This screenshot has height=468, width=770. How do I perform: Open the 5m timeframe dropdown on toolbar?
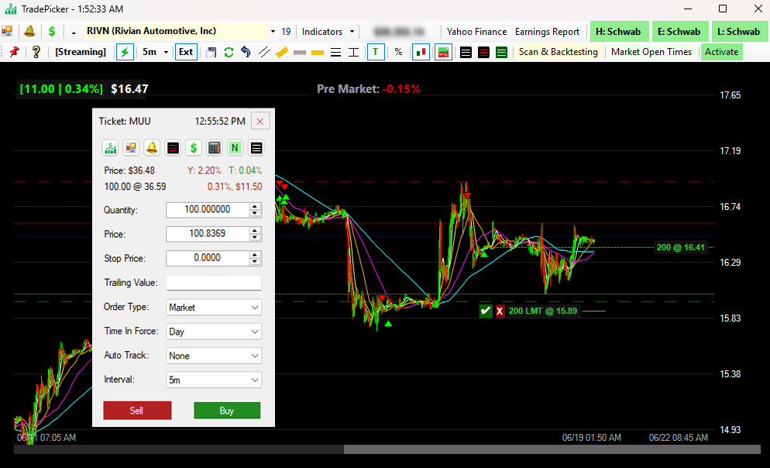166,52
